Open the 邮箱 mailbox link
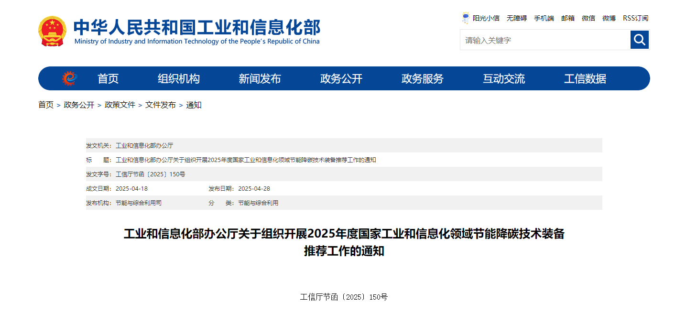The width and height of the screenshot is (686, 314). click(568, 18)
